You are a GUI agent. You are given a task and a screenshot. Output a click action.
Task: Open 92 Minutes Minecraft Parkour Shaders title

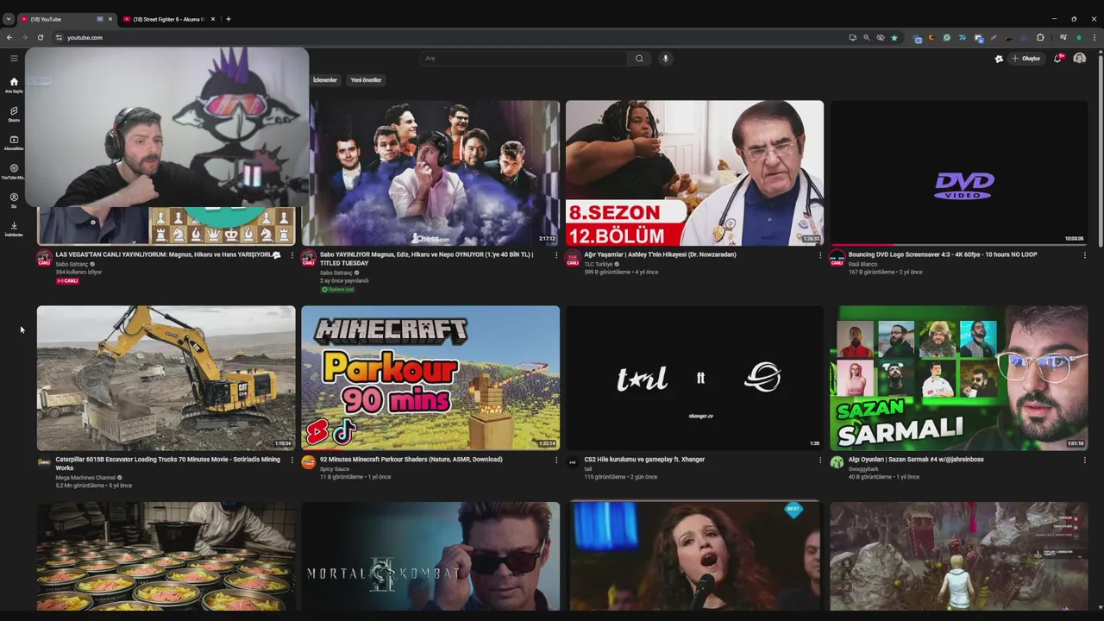click(x=411, y=459)
